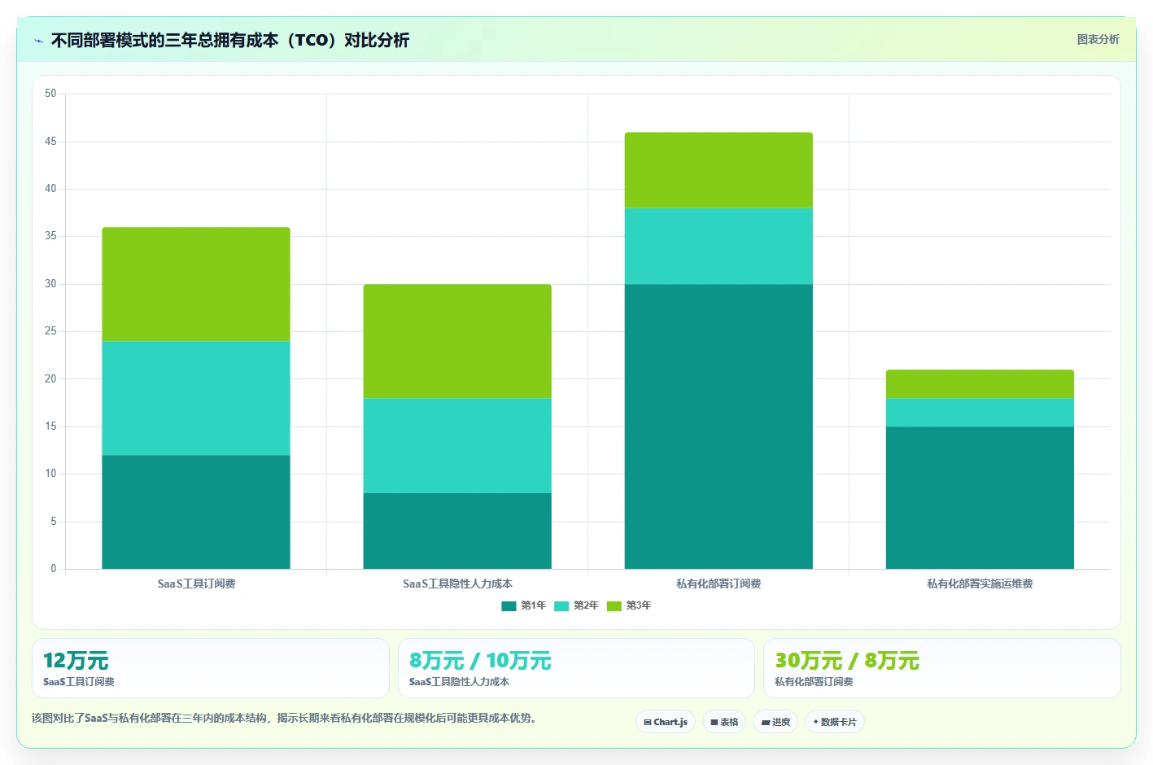
Task: Select the 表格 tag
Action: 724,722
